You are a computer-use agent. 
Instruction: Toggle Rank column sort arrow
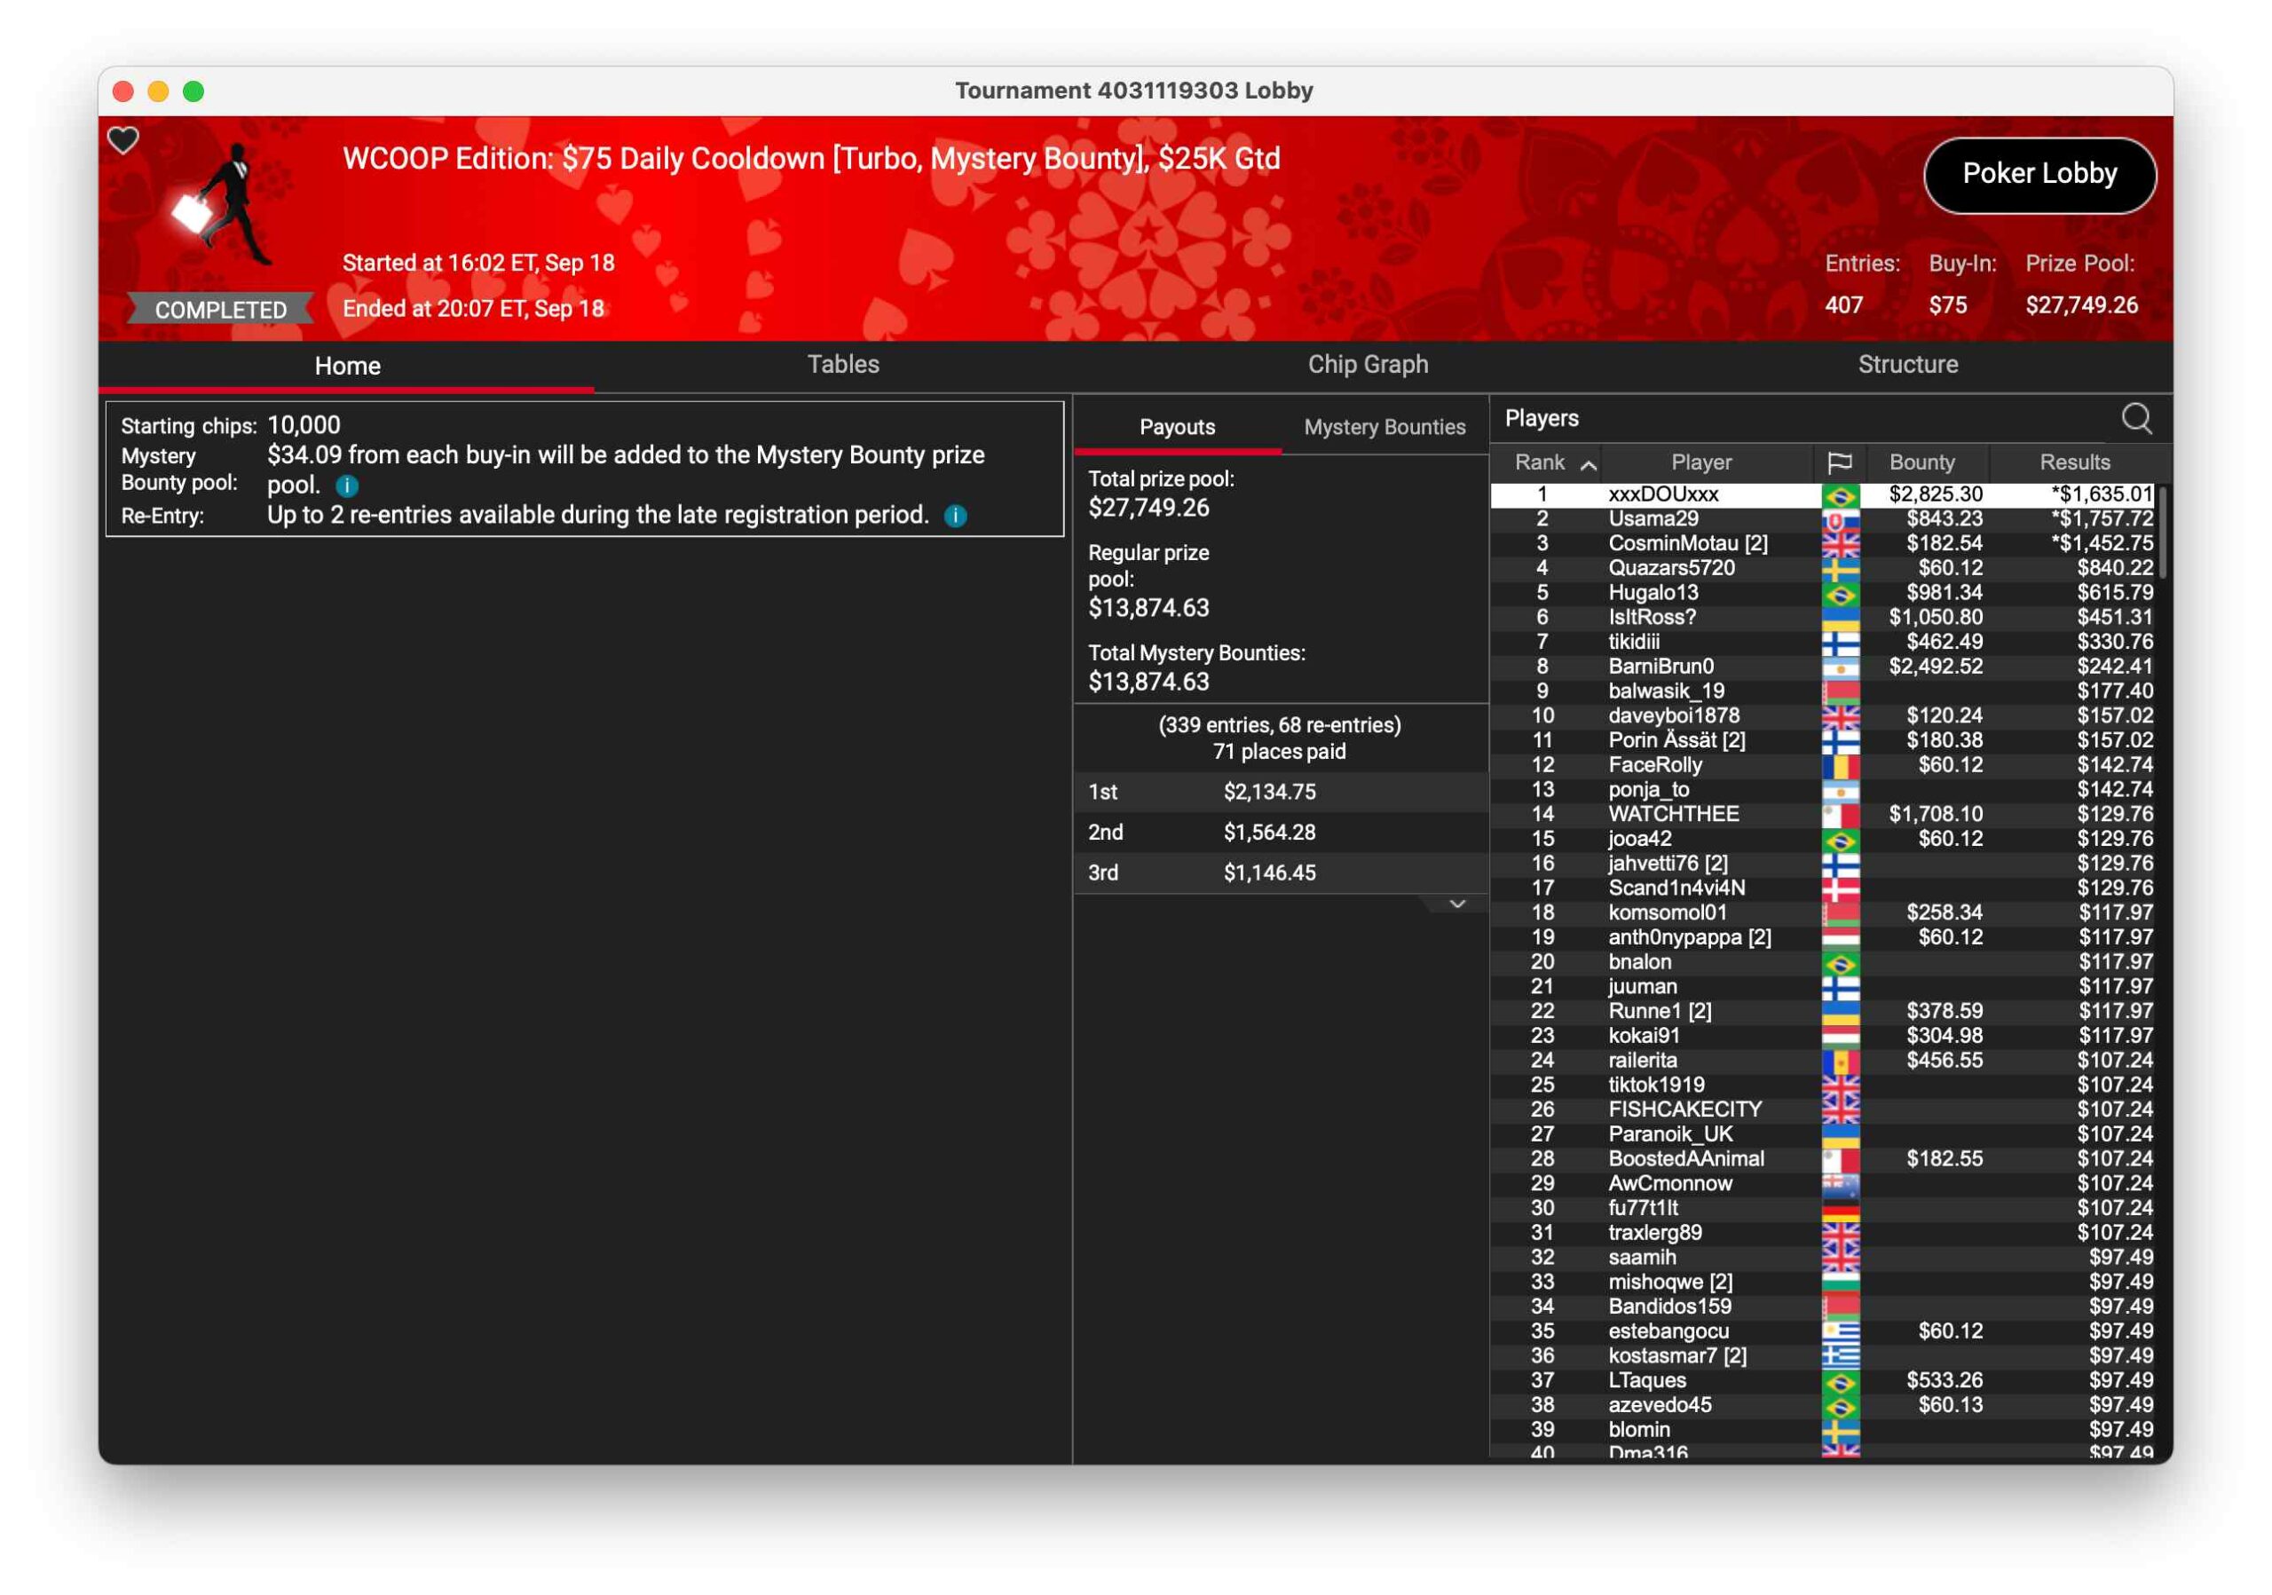(1589, 464)
